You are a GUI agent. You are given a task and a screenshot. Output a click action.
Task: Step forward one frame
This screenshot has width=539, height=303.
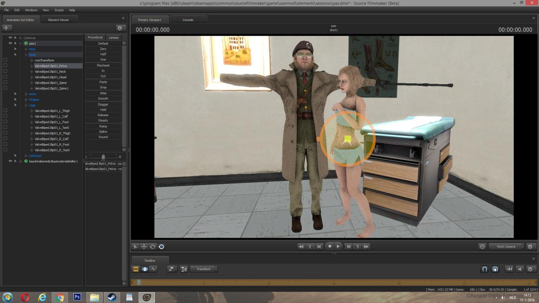(348, 247)
